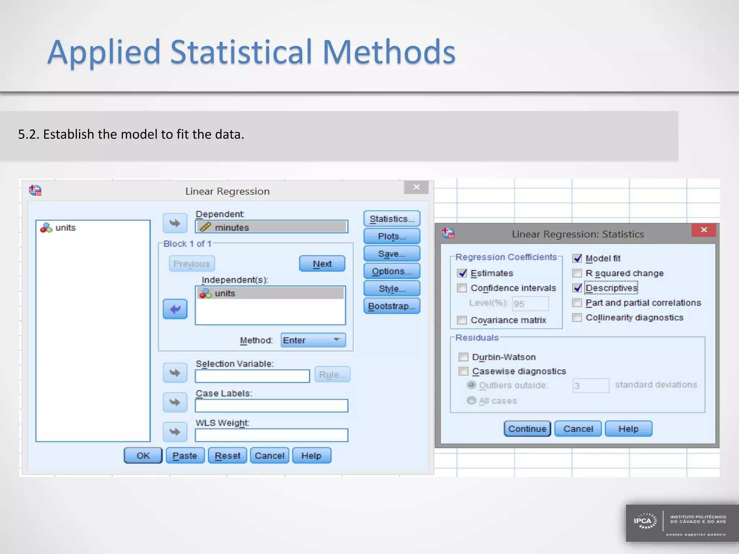
Task: Click the SPSS icon in Linear Regression title bar
Action: (35, 190)
